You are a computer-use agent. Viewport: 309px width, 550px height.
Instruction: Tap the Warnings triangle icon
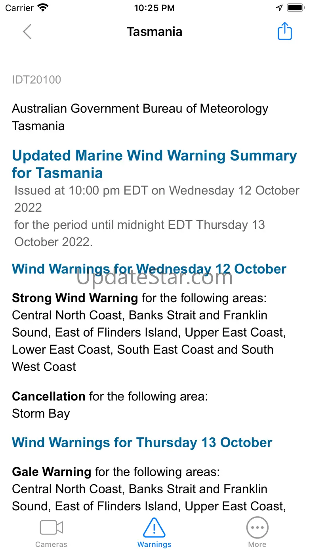[154, 527]
